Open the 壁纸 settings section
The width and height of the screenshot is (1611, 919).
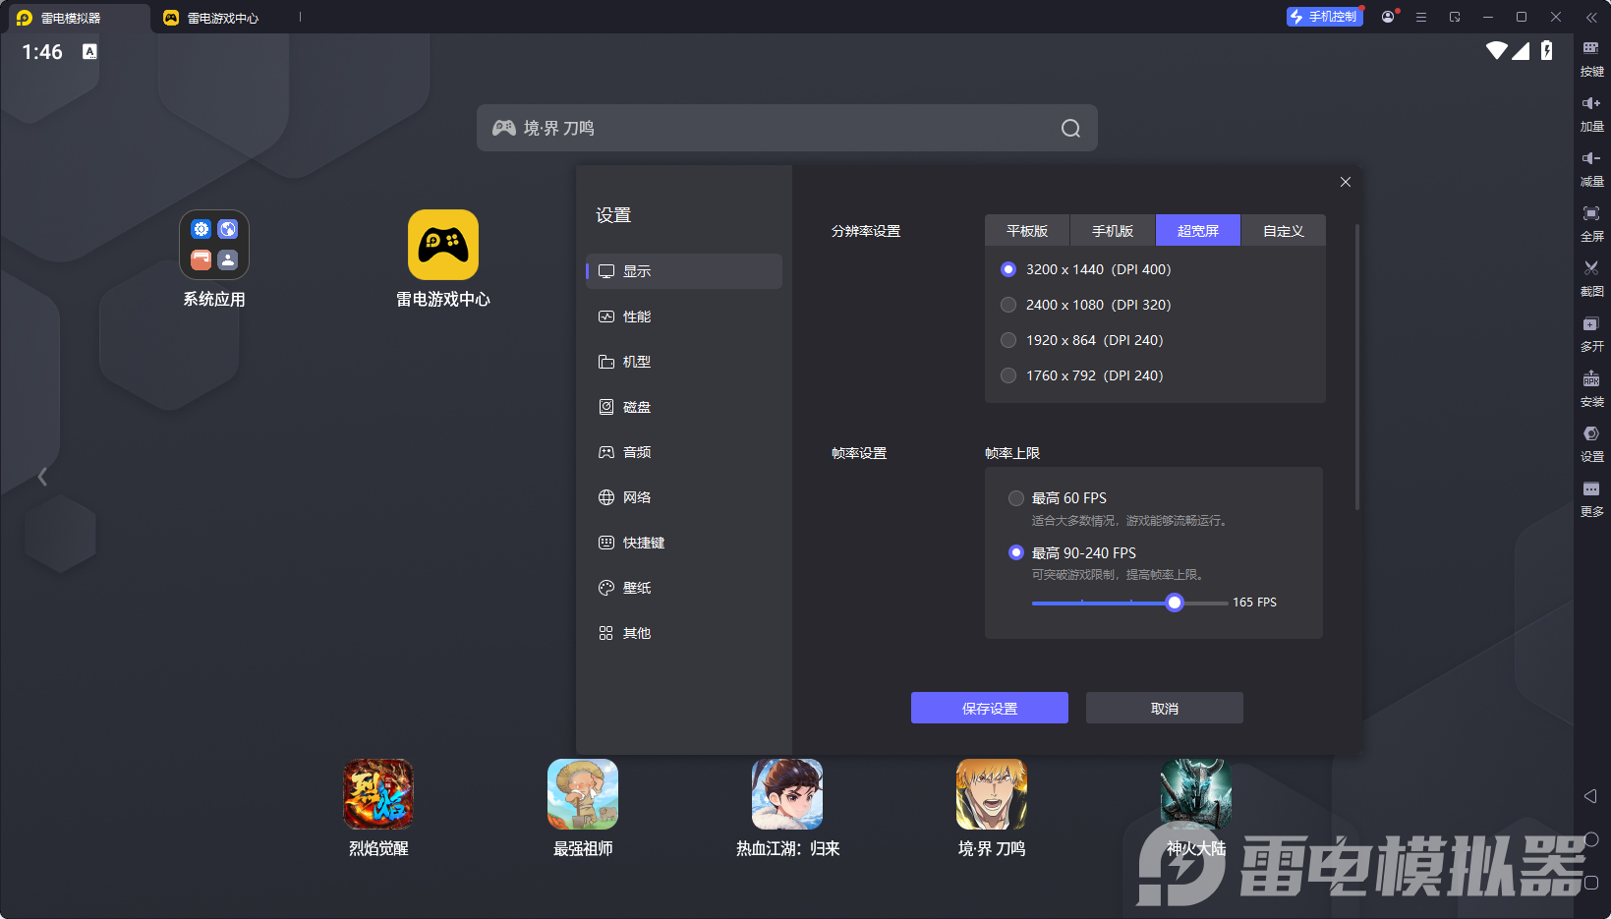point(684,588)
